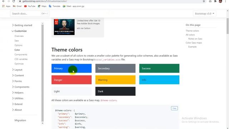Screen dimensions: 229x129
Task: Collapse the Customize section
Action: click(19, 31)
